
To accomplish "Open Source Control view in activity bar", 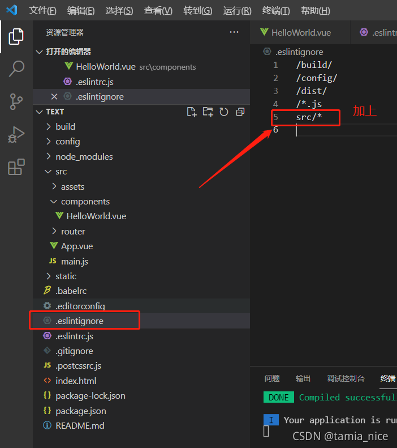I will pyautogui.click(x=16, y=101).
